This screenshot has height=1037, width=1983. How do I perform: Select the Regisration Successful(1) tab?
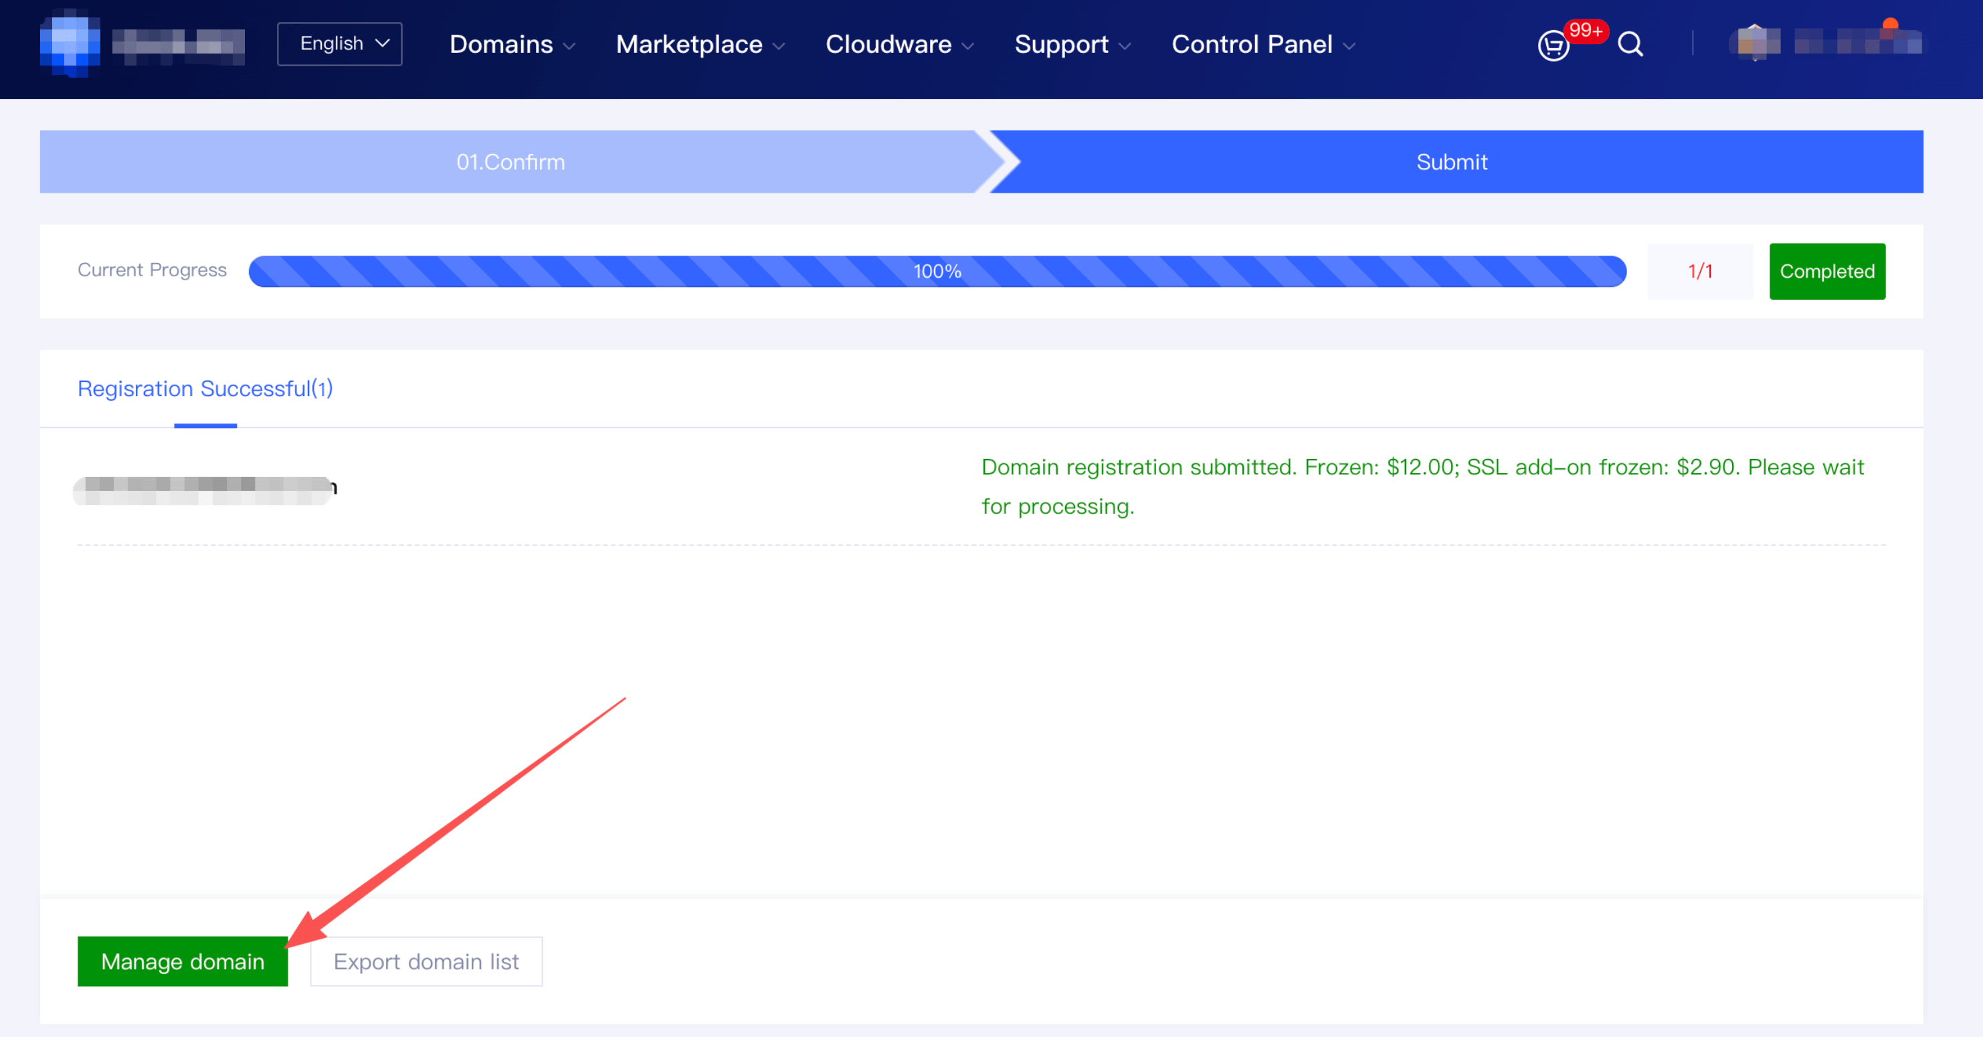[205, 389]
